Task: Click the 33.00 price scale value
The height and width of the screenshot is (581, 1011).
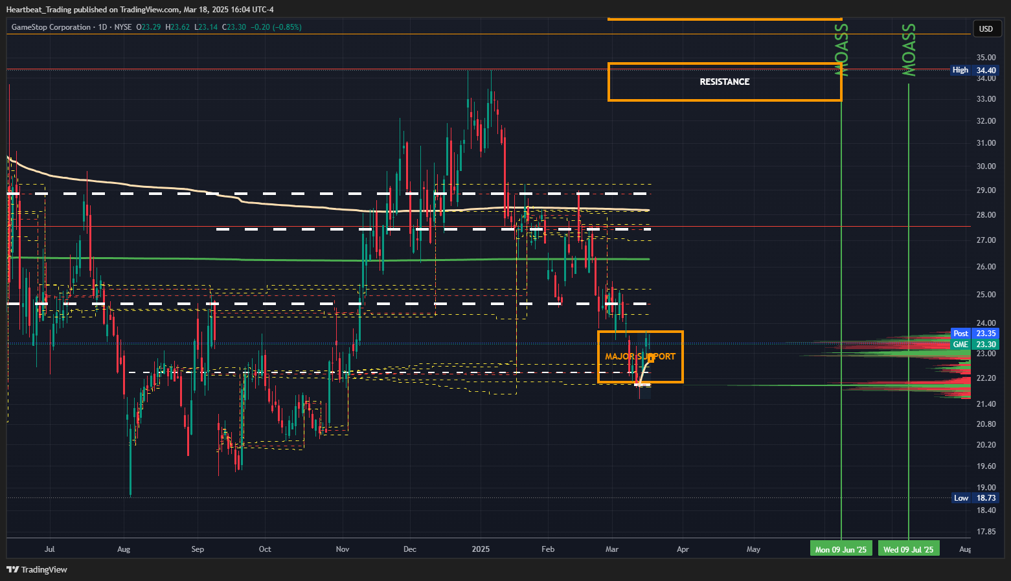Action: [986, 99]
